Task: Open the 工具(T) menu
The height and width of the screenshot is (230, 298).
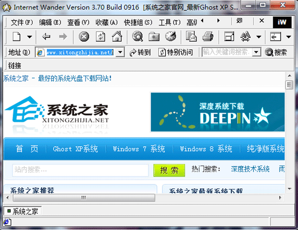Action: (170, 23)
